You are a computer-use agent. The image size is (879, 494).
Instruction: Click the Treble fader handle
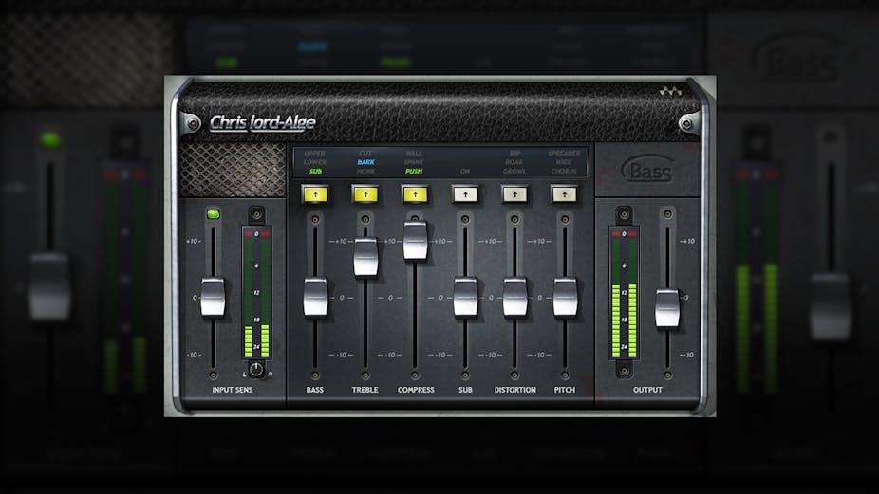365,257
